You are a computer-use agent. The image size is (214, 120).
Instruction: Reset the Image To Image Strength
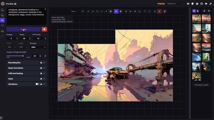coord(45,56)
